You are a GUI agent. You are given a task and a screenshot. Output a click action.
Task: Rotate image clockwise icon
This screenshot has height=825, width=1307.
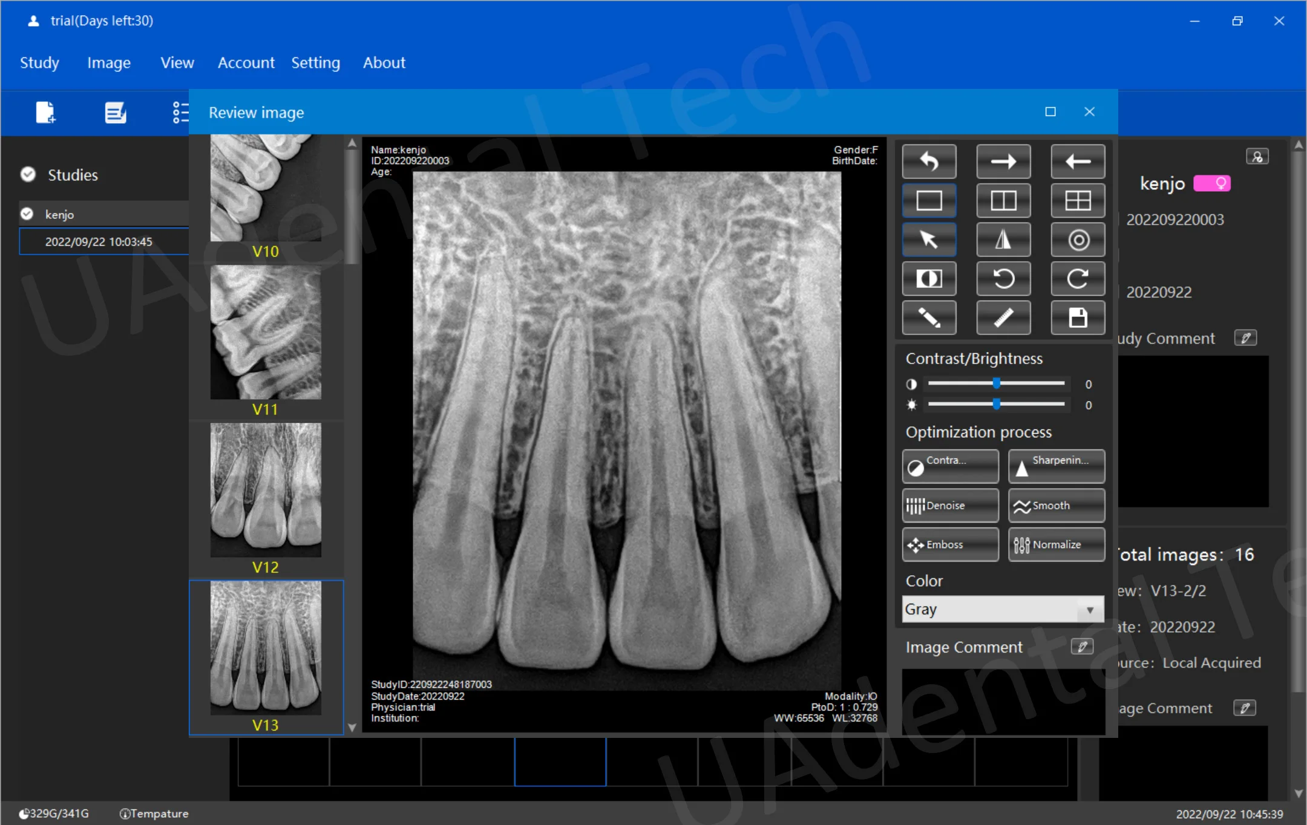1078,279
